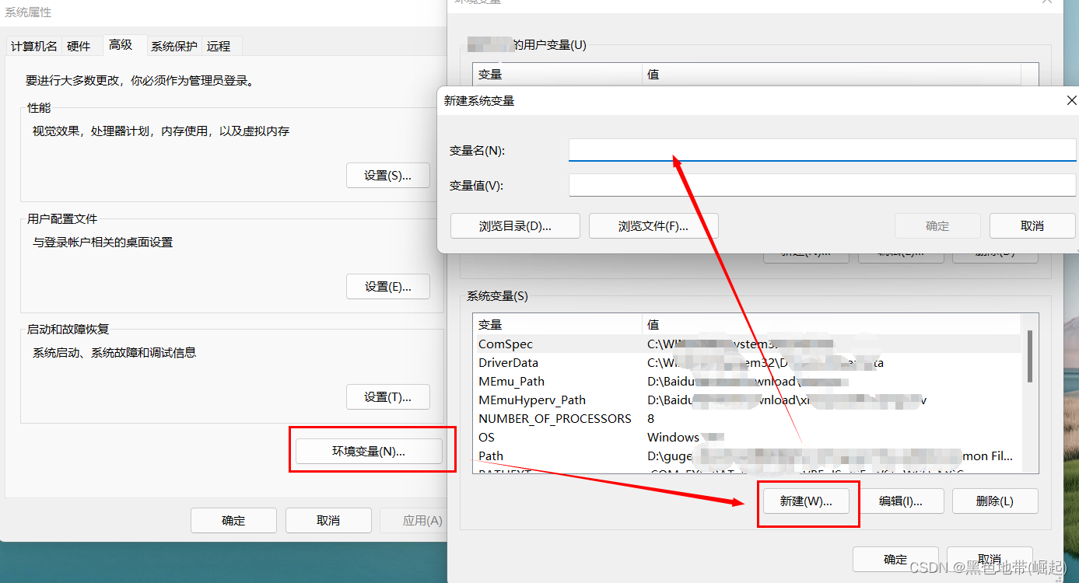This screenshot has width=1079, height=583.
Task: Click 设置(S)... in the 性能 section
Action: tap(388, 176)
